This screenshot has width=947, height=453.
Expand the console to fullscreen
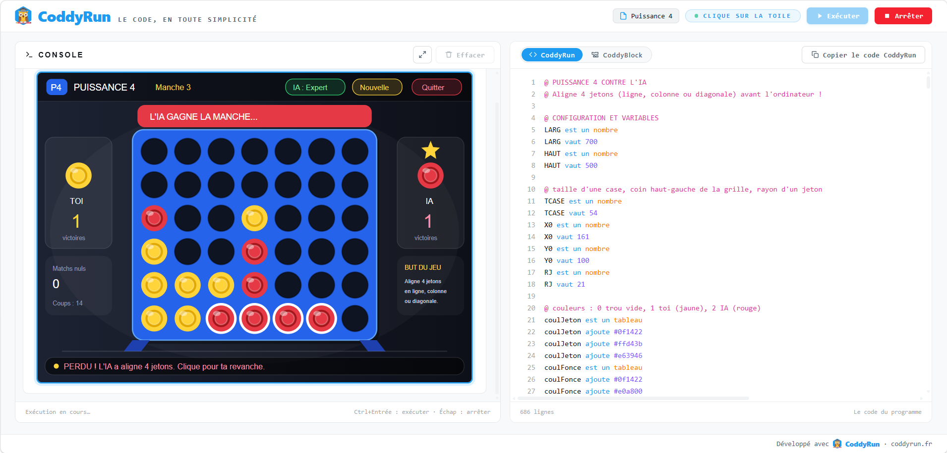point(422,55)
